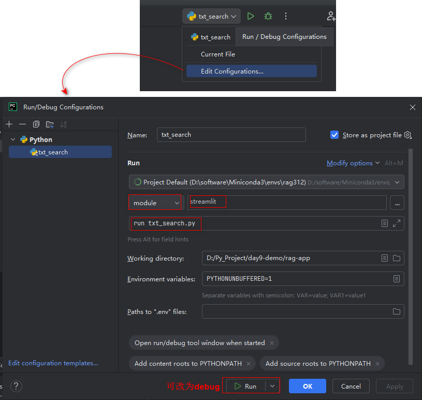Click the Debug bug icon in toolbar
The height and width of the screenshot is (400, 422).
click(x=268, y=16)
